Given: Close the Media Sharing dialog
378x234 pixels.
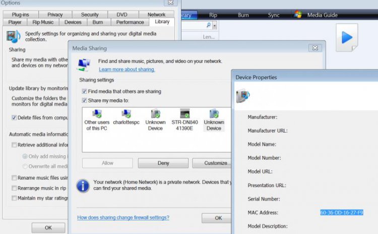Looking at the screenshot, I should click(x=315, y=48).
